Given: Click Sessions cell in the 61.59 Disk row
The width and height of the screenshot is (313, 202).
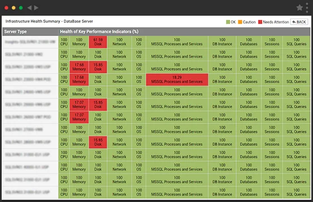Looking at the screenshot, I should (272, 42).
